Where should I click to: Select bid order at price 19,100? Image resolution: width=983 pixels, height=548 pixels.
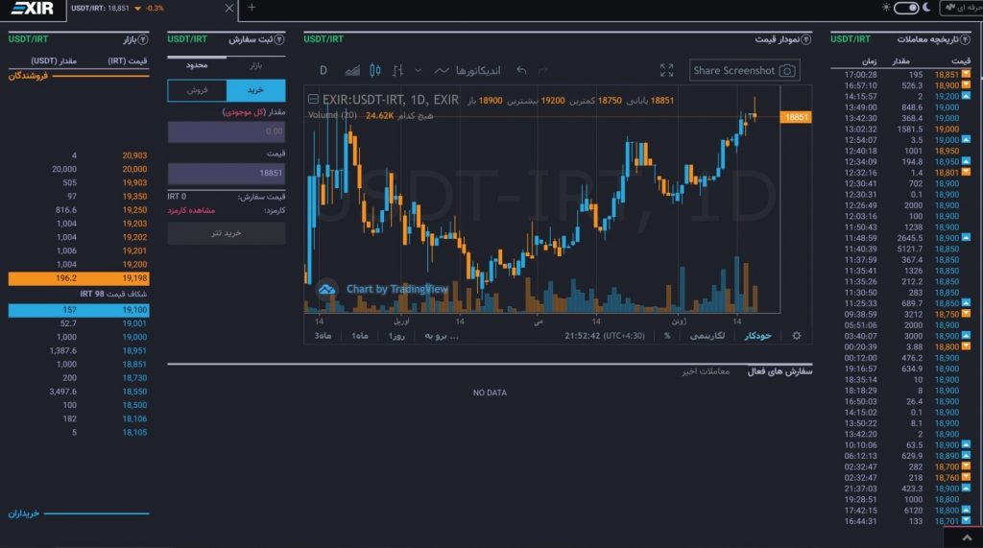(x=79, y=310)
